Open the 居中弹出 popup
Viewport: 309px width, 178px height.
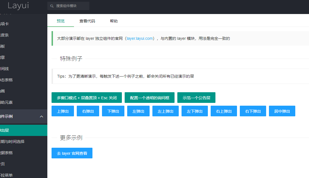pyautogui.click(x=282, y=111)
